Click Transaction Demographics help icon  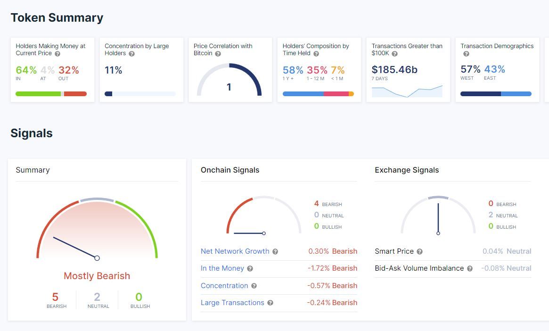tap(466, 54)
